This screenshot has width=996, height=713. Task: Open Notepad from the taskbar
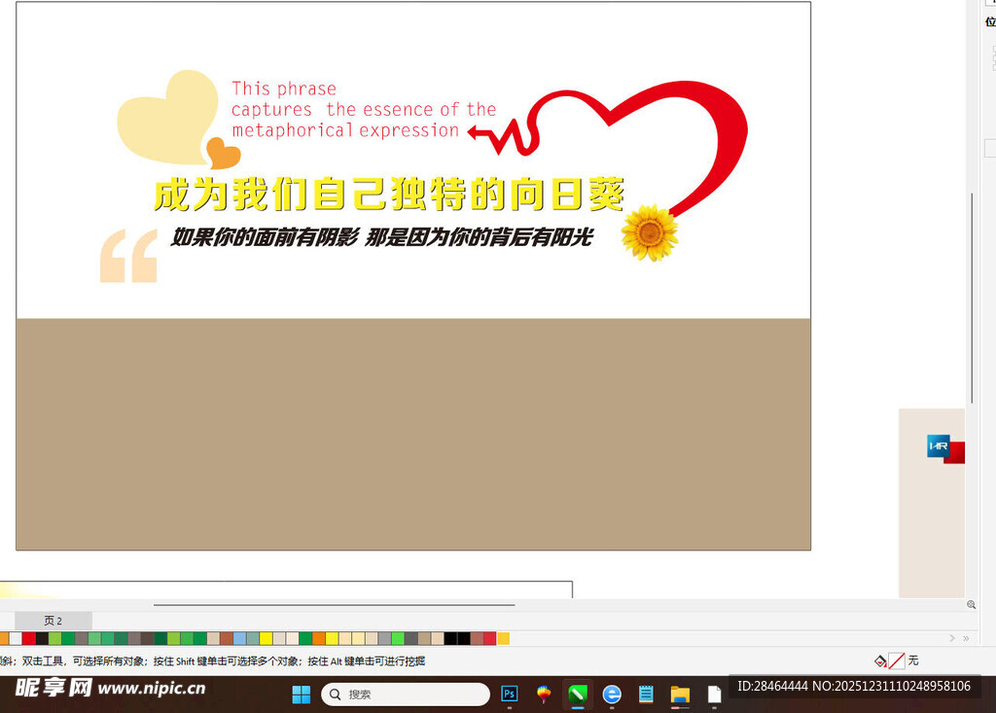644,694
